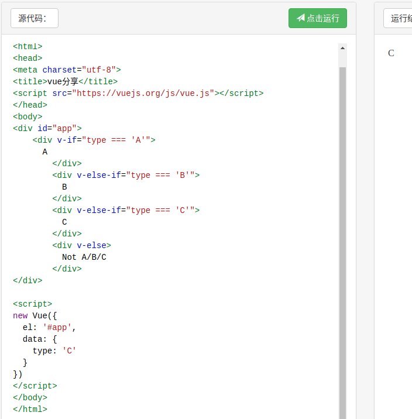Click the title text vue分享
The width and height of the screenshot is (412, 419).
click(x=63, y=81)
